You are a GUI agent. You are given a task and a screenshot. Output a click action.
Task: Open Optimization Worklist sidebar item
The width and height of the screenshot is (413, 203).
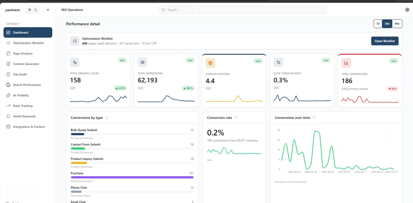point(28,43)
